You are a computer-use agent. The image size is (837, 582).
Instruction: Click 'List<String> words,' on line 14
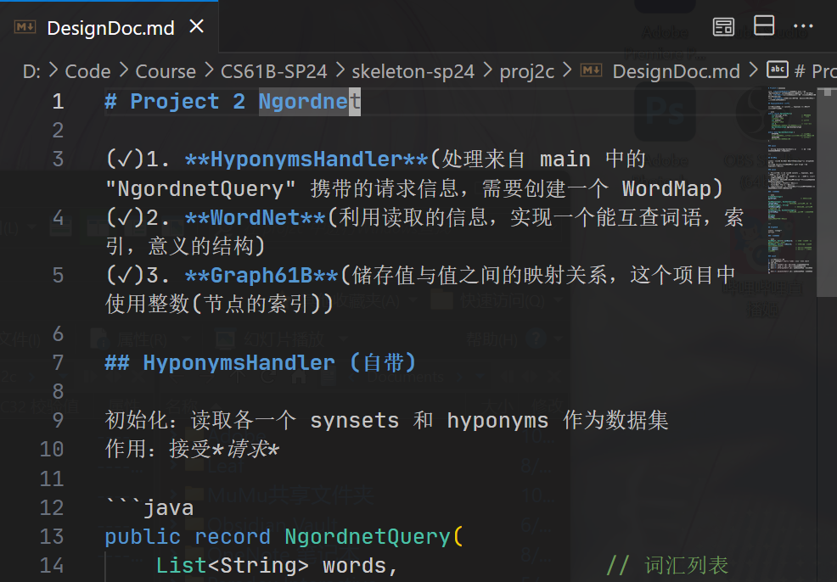(x=277, y=566)
